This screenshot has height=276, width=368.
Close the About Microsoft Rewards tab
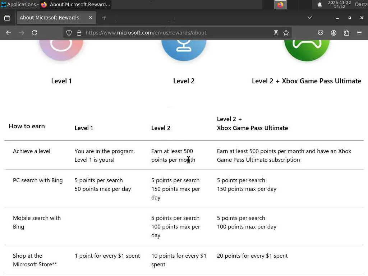(90, 18)
